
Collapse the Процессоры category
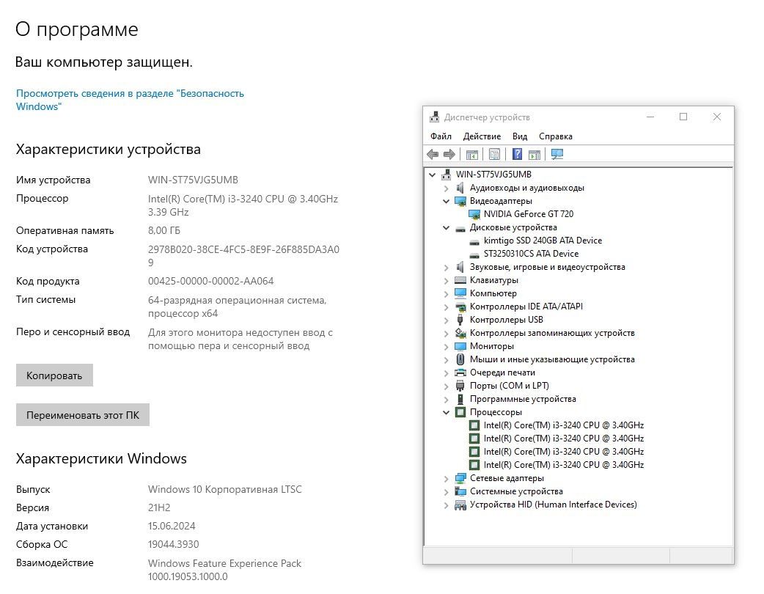click(x=446, y=412)
